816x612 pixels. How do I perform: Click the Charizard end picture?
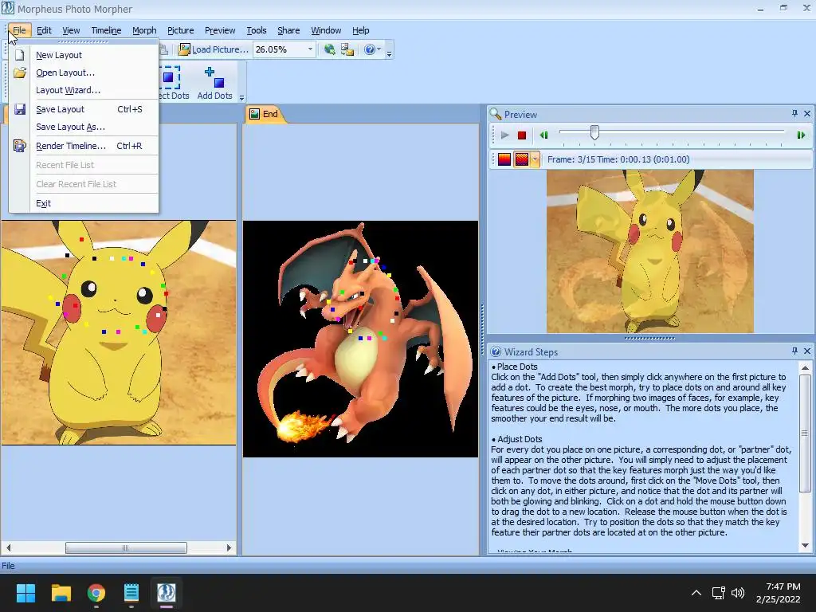click(361, 339)
